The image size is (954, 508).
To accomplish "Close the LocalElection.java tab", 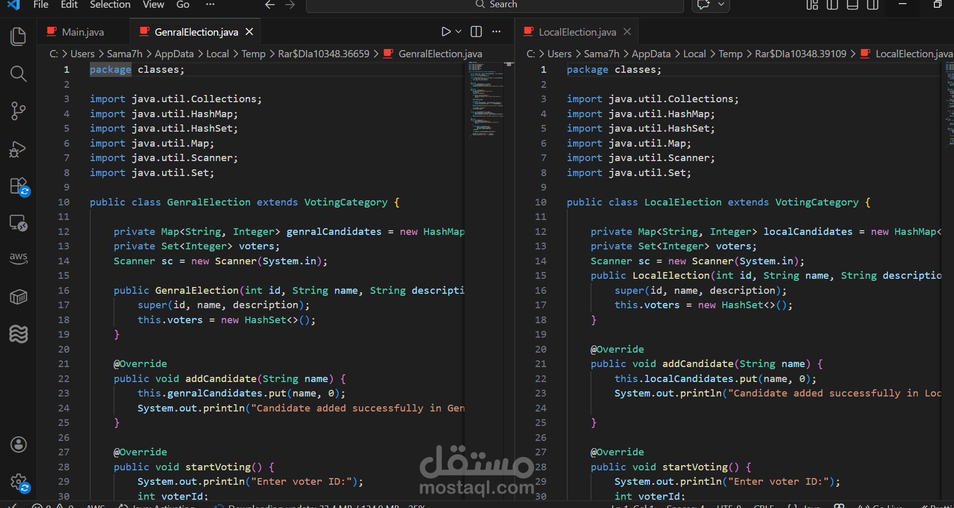I will pyautogui.click(x=627, y=32).
